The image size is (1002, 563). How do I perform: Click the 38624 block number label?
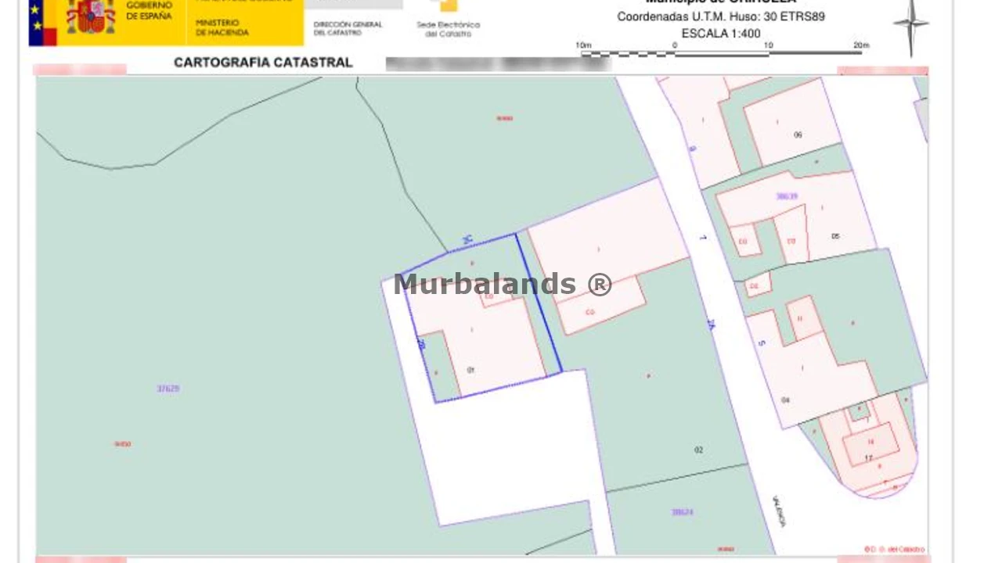click(x=682, y=512)
